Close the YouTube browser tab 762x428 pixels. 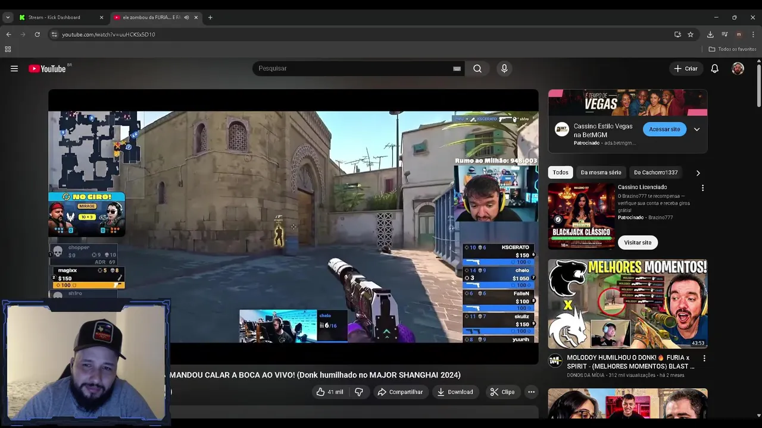pos(196,17)
